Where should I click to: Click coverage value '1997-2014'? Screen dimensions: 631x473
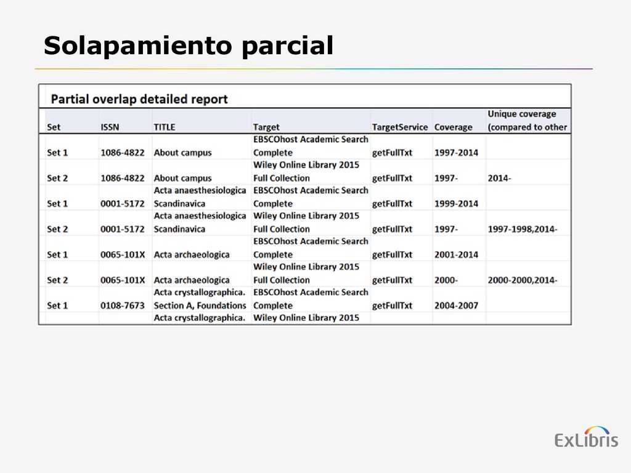pos(457,153)
